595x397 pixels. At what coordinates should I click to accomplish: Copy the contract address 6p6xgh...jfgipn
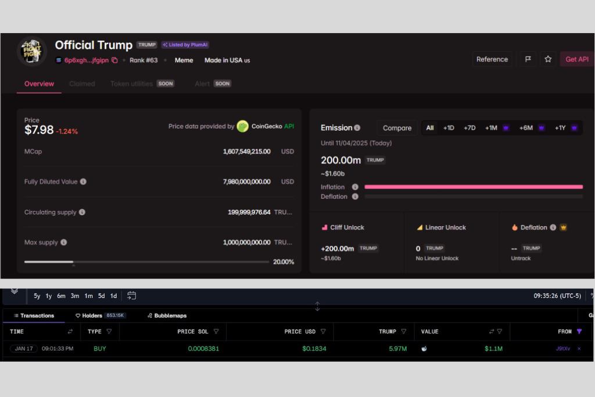pos(114,60)
